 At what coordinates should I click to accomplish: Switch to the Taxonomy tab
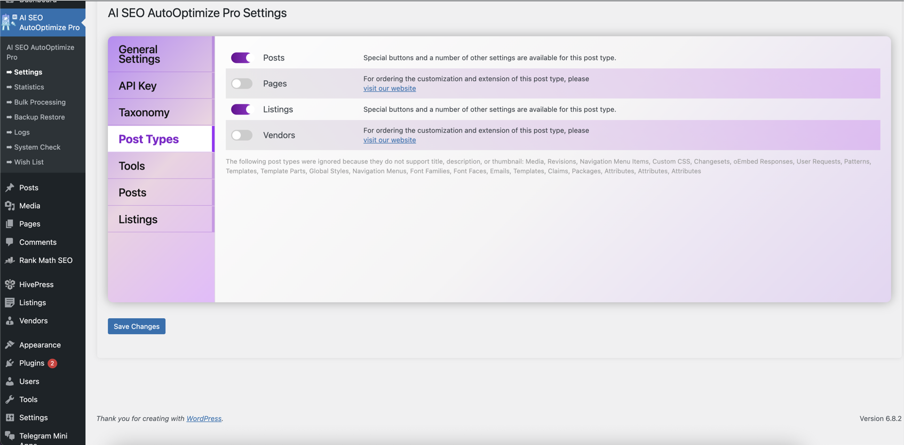(x=161, y=112)
